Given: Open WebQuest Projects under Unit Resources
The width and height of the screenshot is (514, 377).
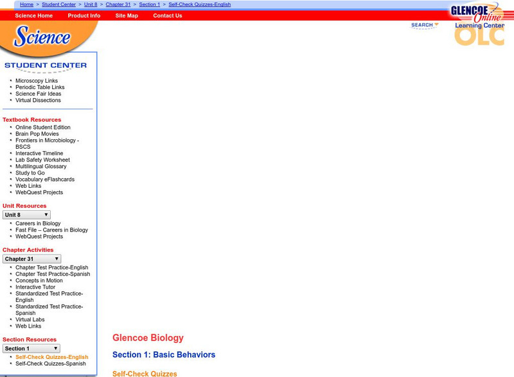Looking at the screenshot, I should (39, 237).
